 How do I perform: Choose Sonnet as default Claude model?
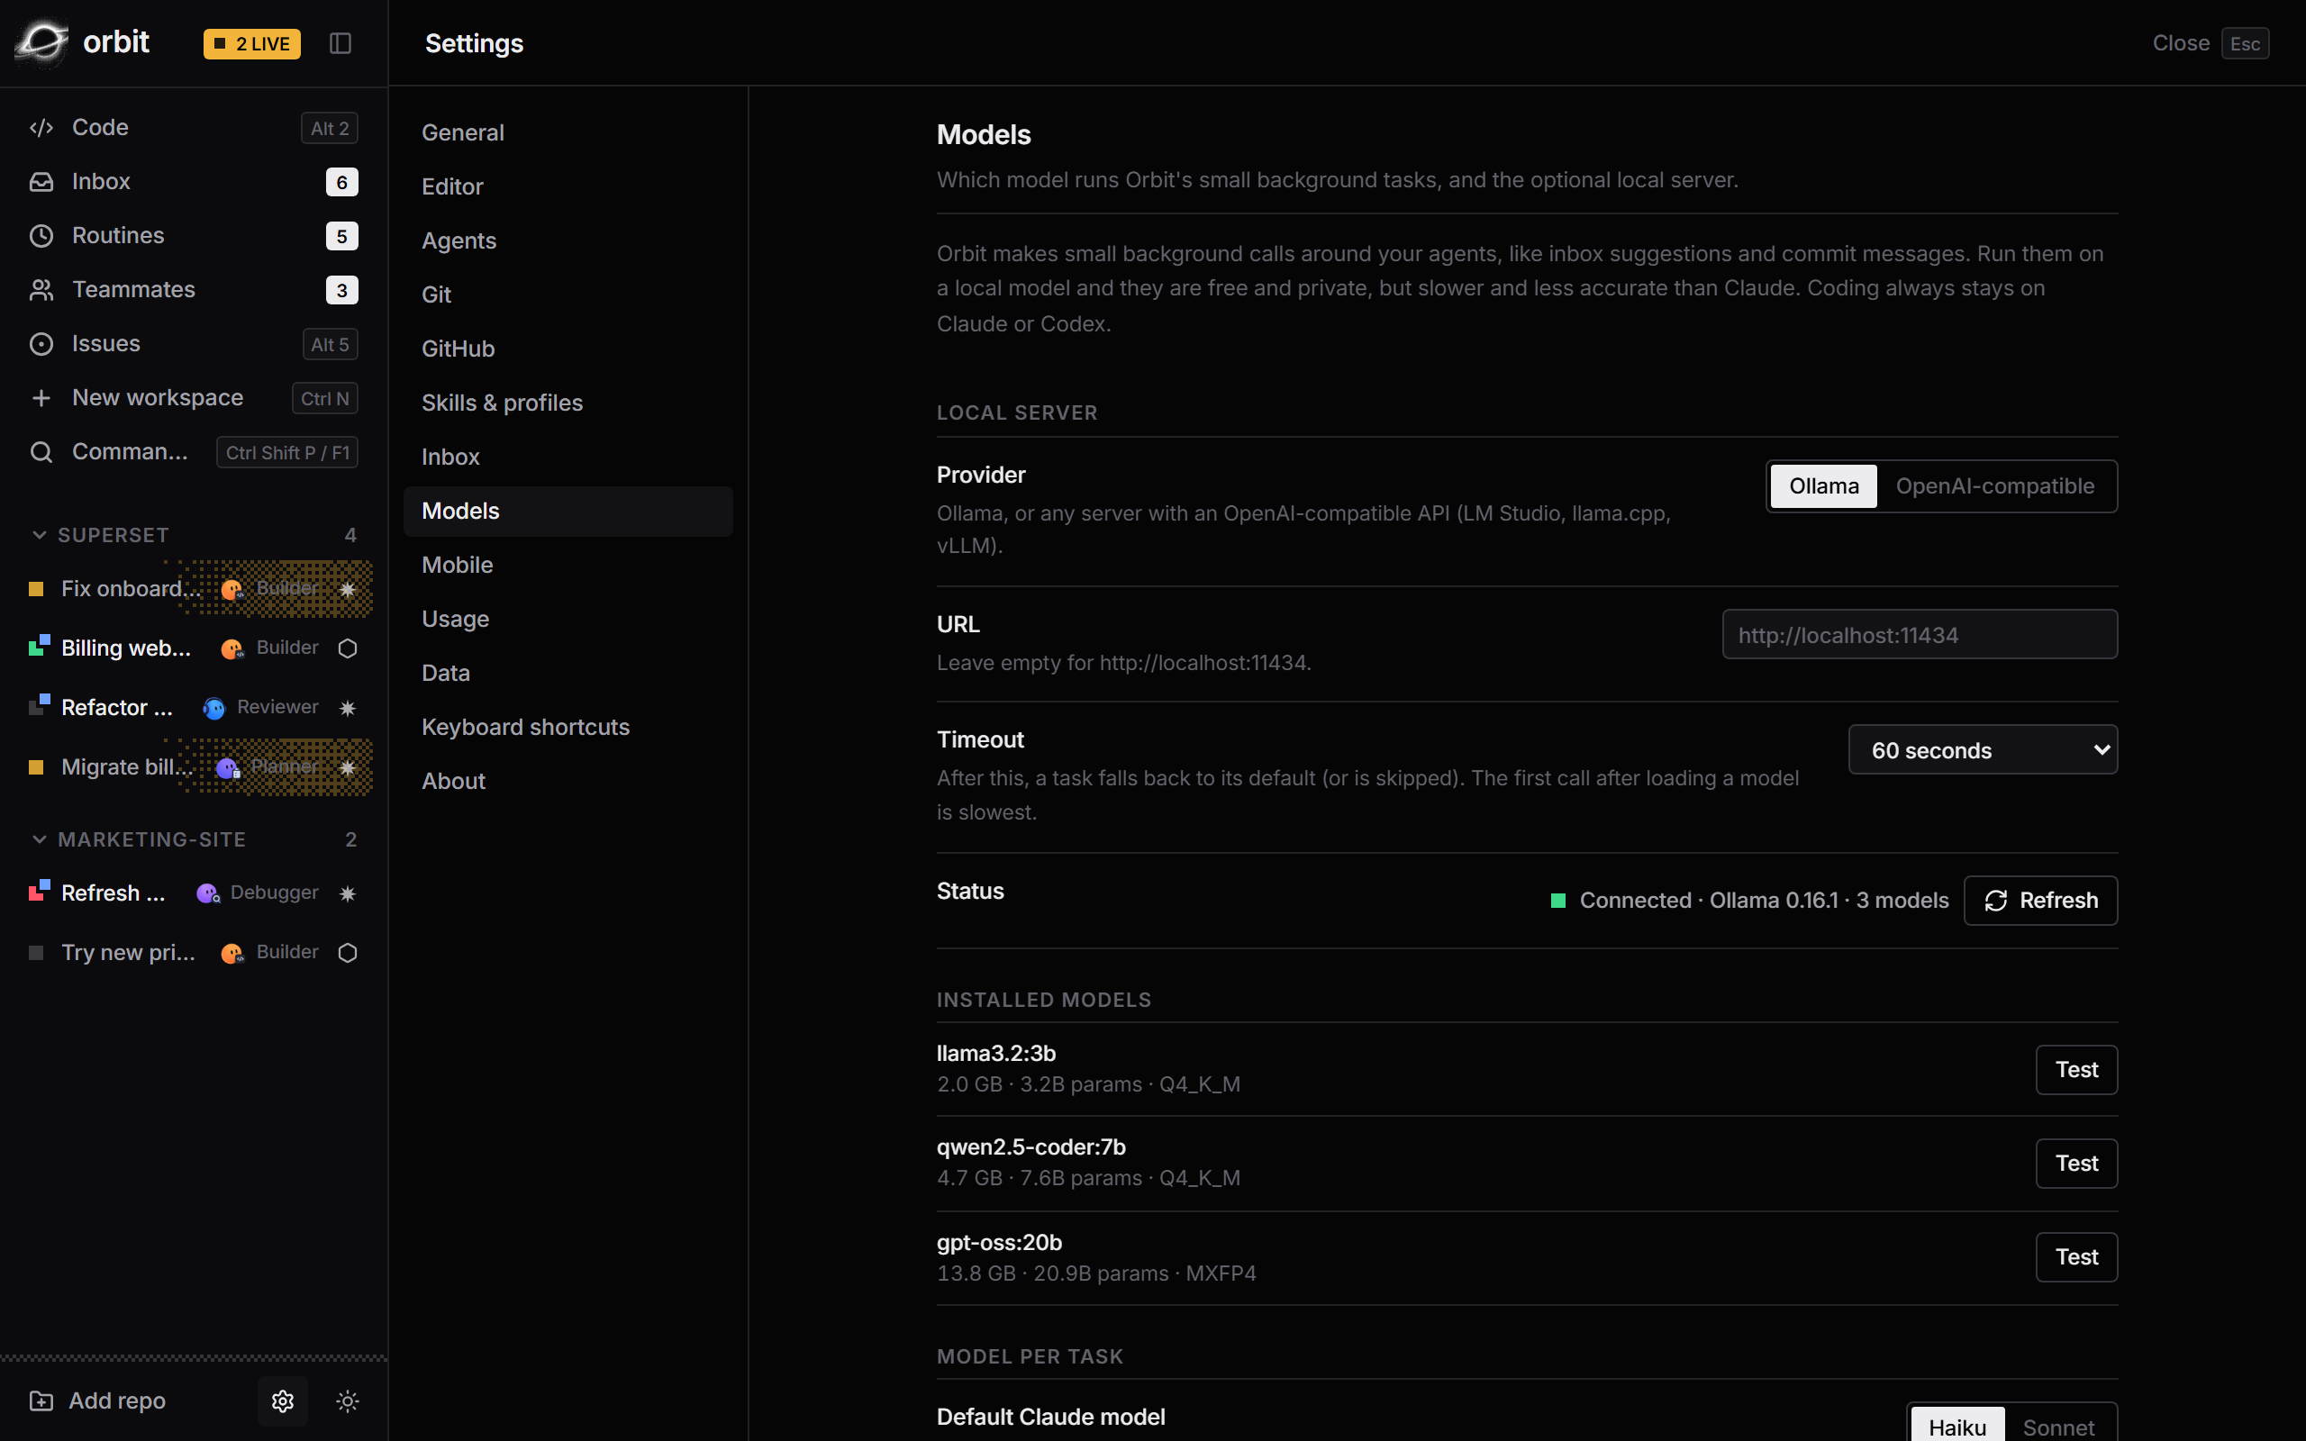(2058, 1427)
